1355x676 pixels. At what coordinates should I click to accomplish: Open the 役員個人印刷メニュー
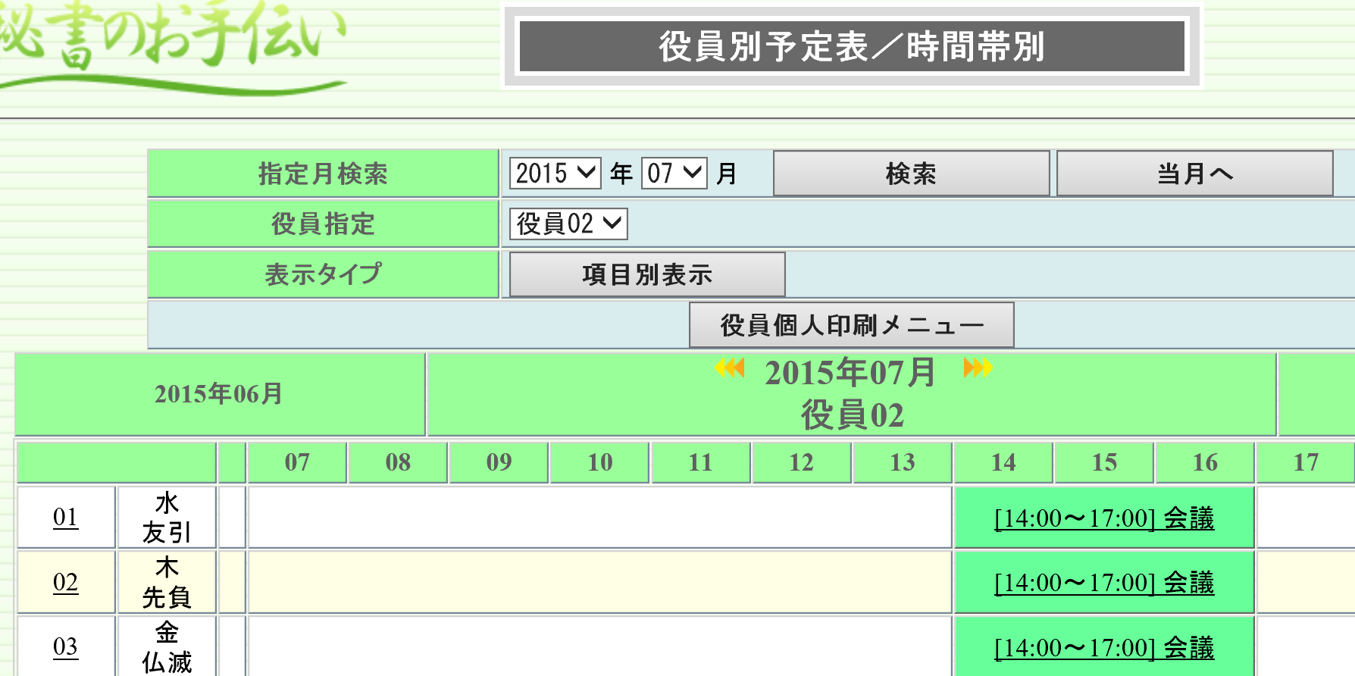[x=851, y=325]
